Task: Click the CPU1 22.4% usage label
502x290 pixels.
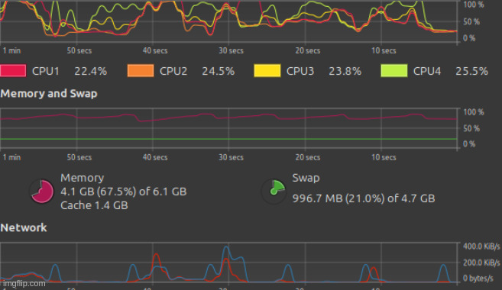Action: pos(91,71)
